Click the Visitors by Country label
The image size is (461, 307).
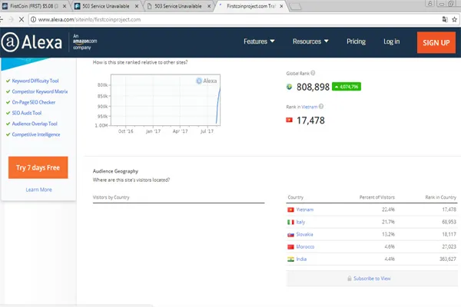click(x=111, y=197)
